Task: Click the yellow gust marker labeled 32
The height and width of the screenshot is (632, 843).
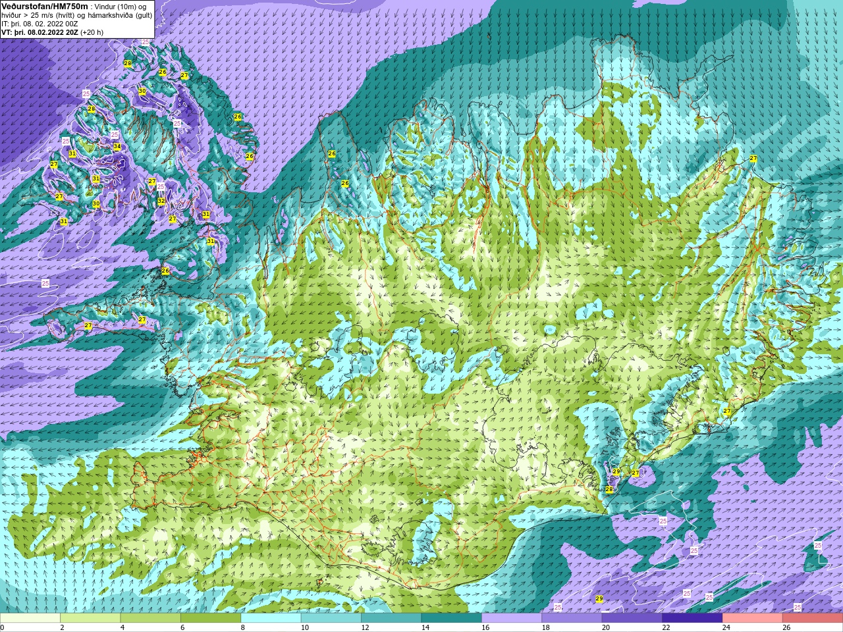Action: pyautogui.click(x=161, y=201)
